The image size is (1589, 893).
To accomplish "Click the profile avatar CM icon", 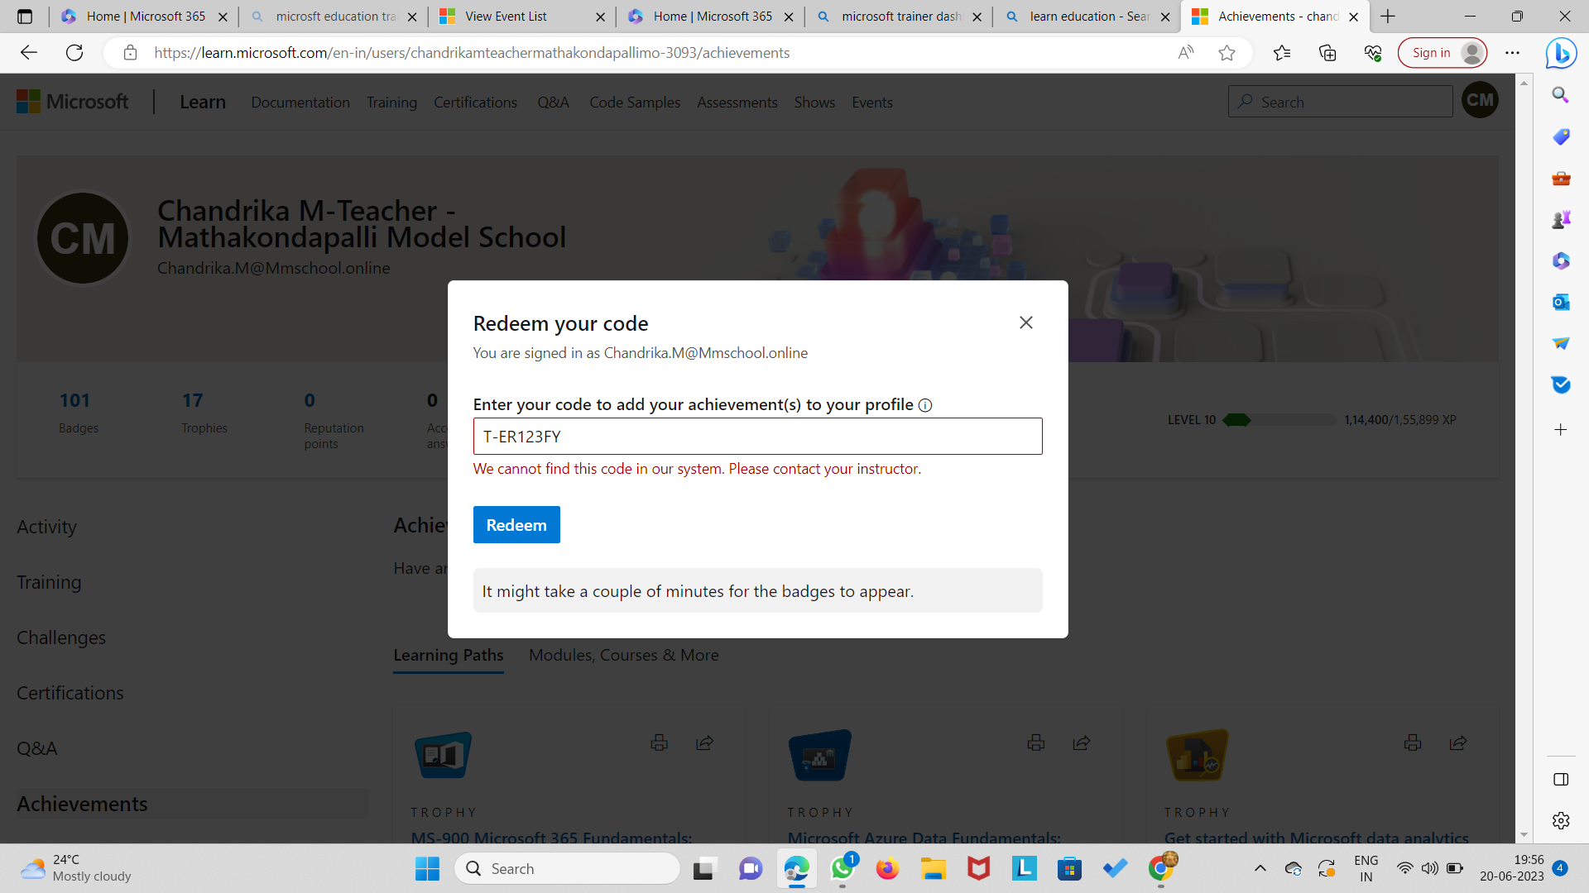I will coord(1480,100).
